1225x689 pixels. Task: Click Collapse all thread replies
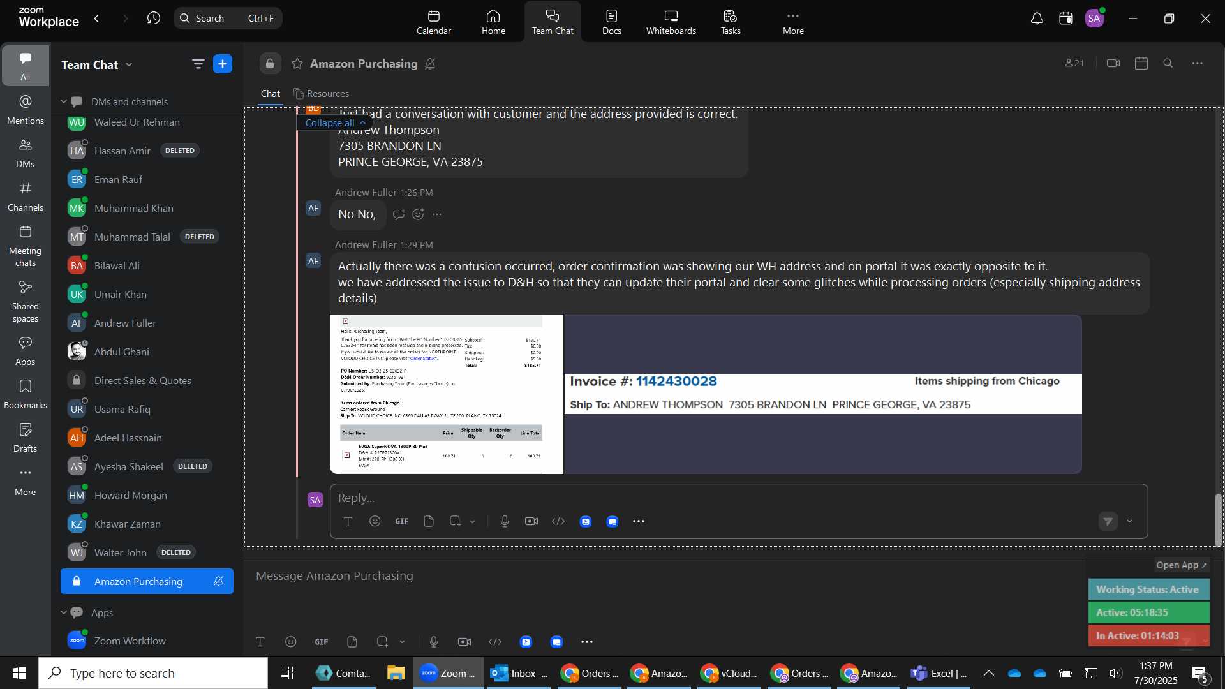[x=336, y=122]
